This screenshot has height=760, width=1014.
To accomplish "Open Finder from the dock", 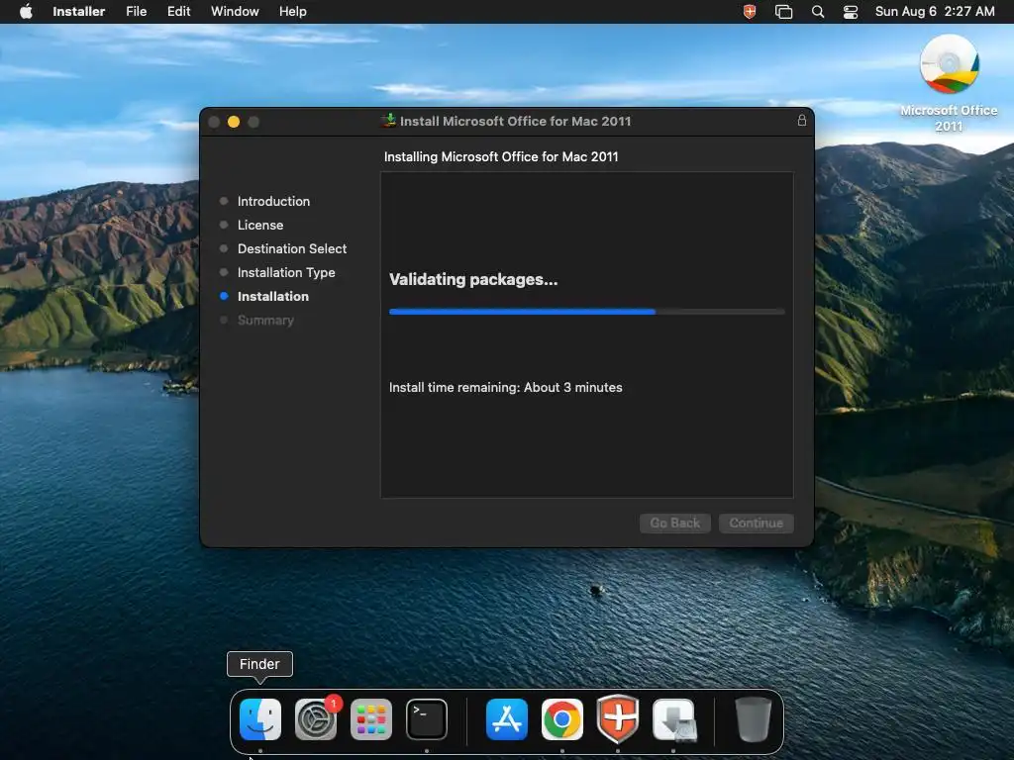I will click(260, 719).
